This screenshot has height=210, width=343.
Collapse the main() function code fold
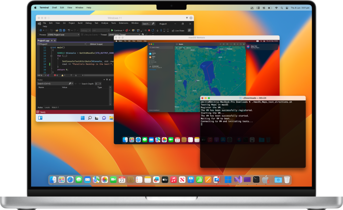point(50,47)
